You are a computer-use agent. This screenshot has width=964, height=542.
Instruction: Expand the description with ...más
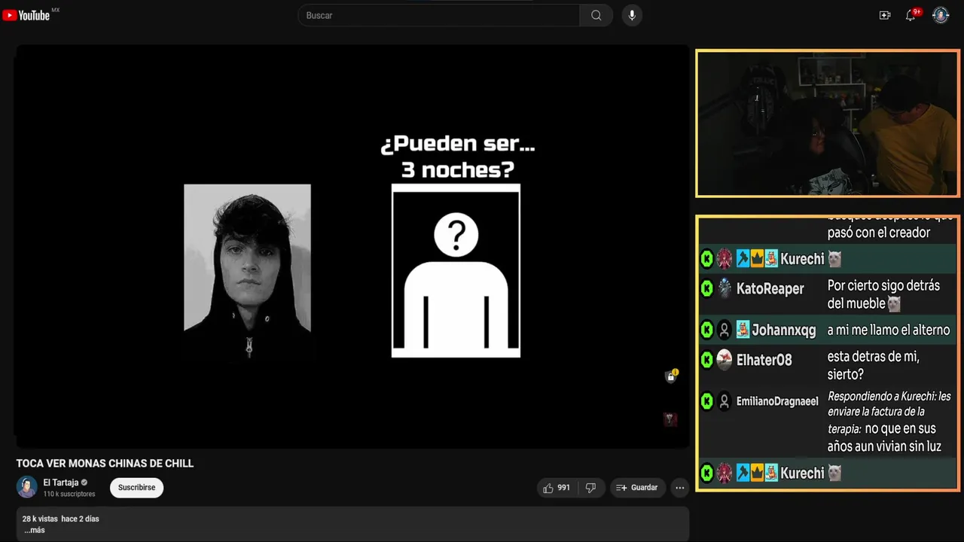pyautogui.click(x=35, y=530)
